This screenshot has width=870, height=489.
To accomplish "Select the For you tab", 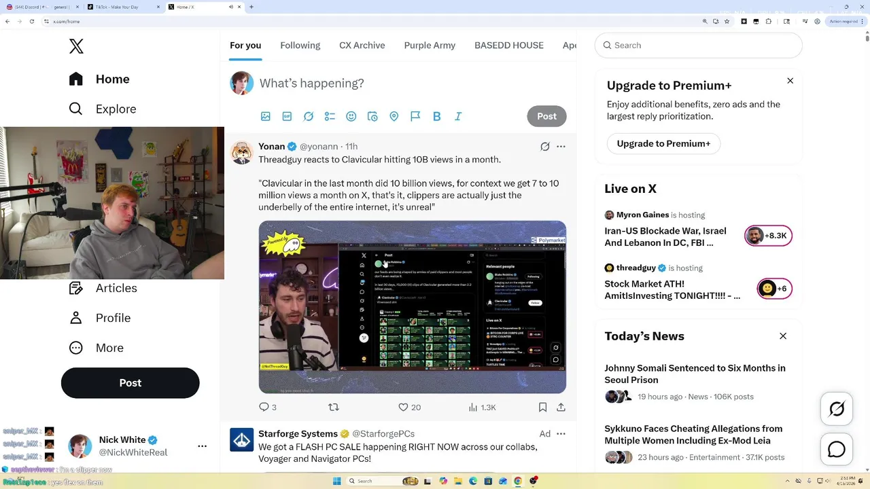I will click(x=245, y=46).
